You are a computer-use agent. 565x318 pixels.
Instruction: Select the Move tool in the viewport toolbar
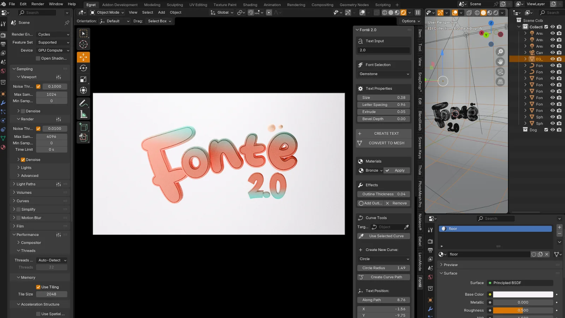click(83, 57)
